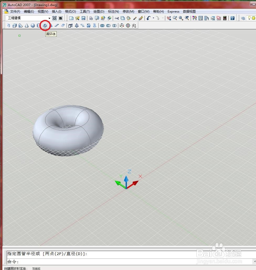
Task: Choose the 3D Align tool
Action: (x=134, y=26)
